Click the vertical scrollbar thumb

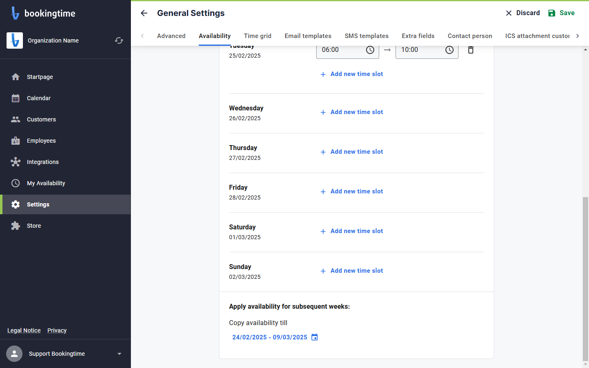click(585, 278)
